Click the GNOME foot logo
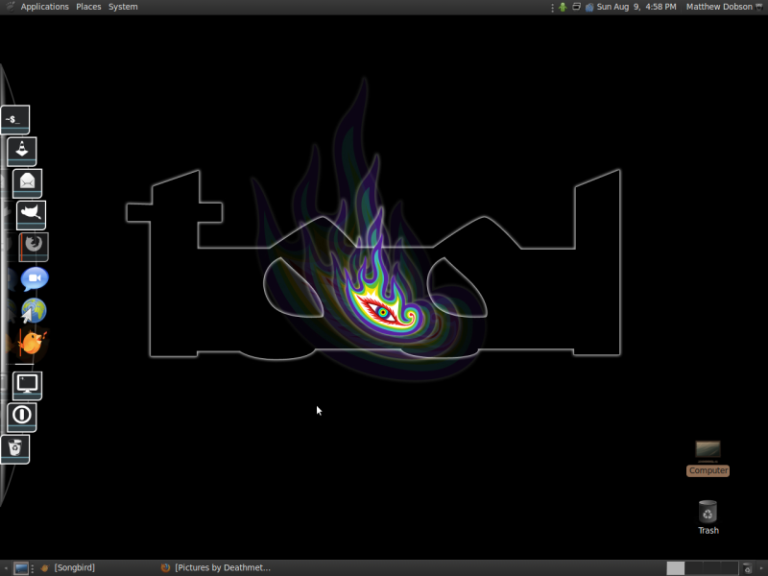768x576 pixels. point(10,7)
